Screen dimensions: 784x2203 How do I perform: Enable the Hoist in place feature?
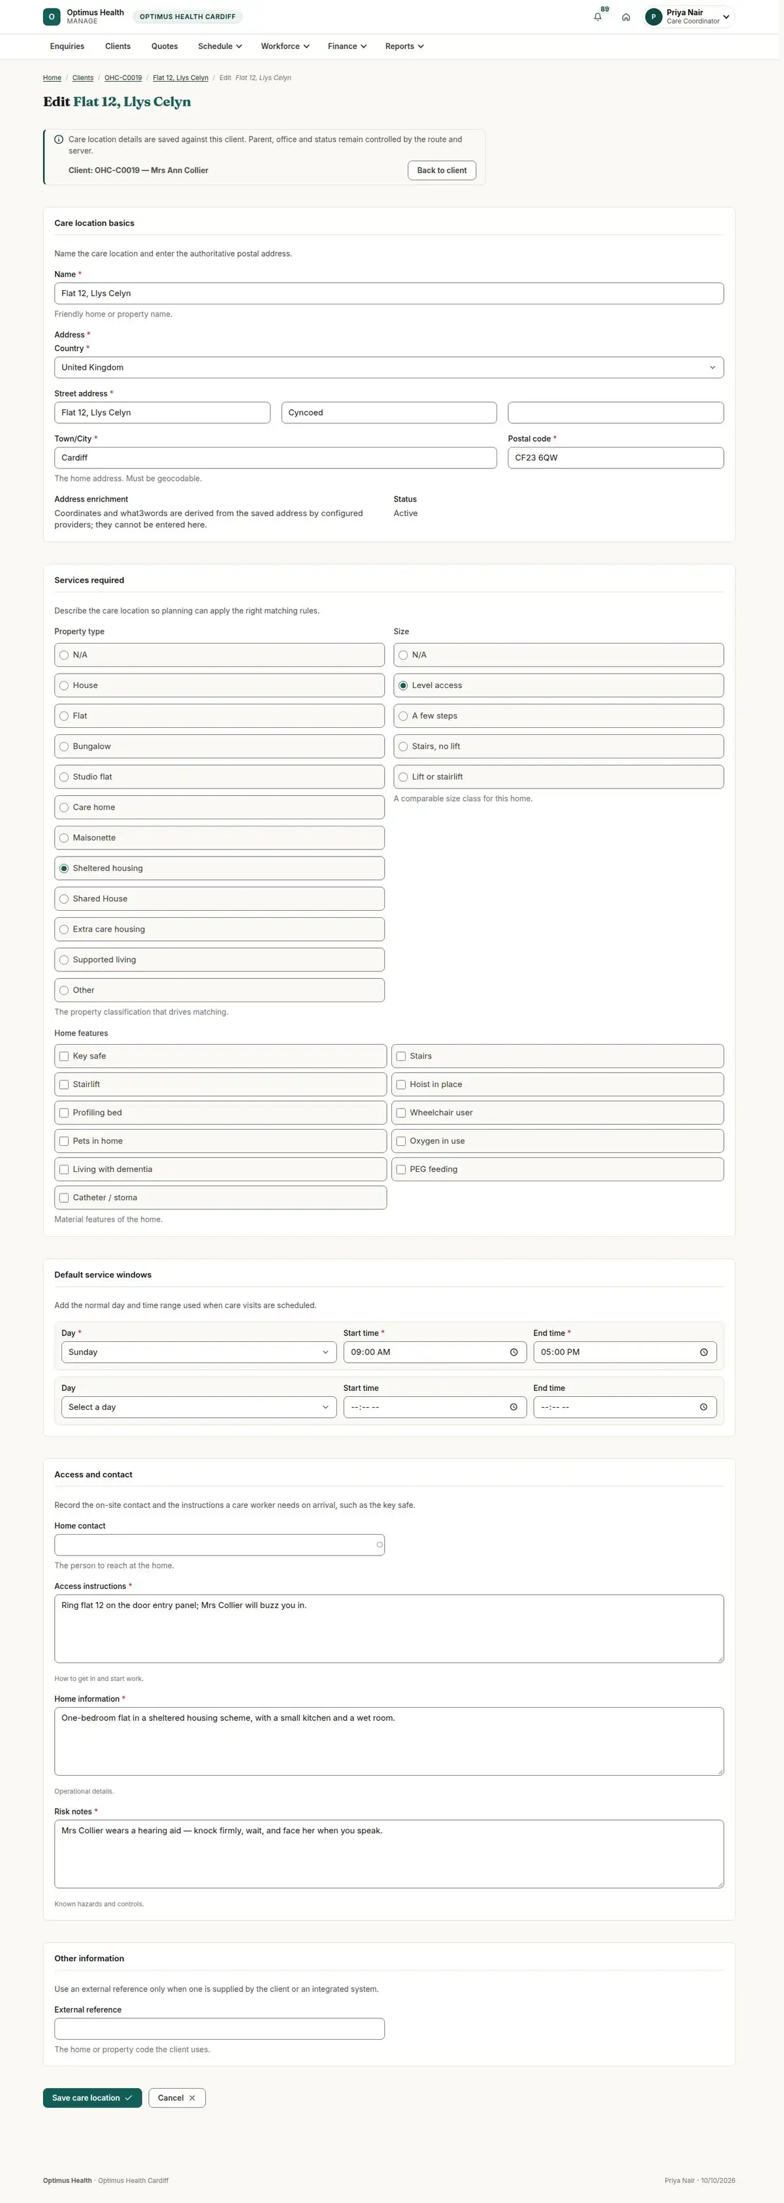[x=401, y=1085]
